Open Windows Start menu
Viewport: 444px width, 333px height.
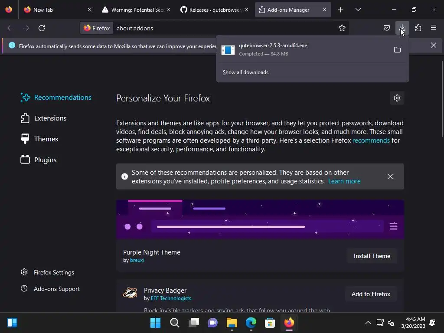point(155,323)
